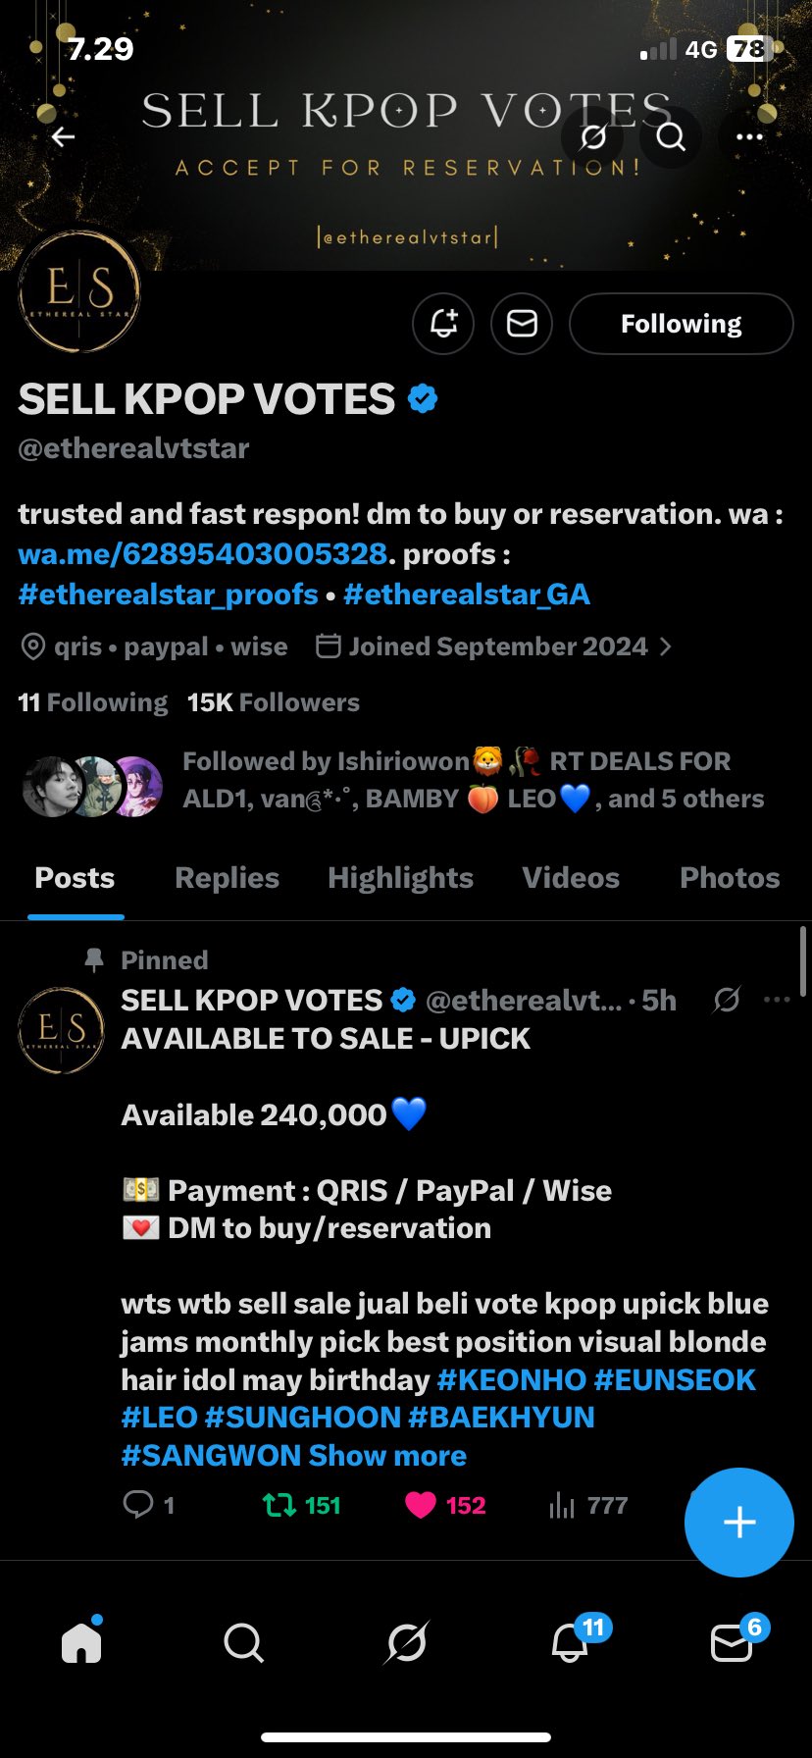Image resolution: width=812 pixels, height=1758 pixels.
Task: Open notifications bell in bottom bar
Action: (570, 1641)
